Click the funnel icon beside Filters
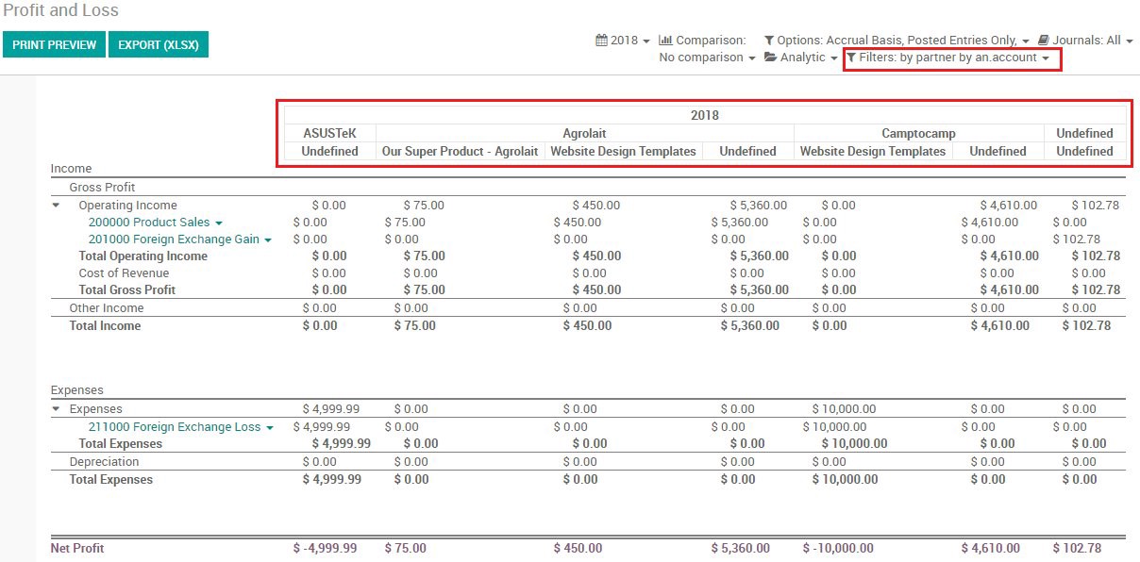 850,58
